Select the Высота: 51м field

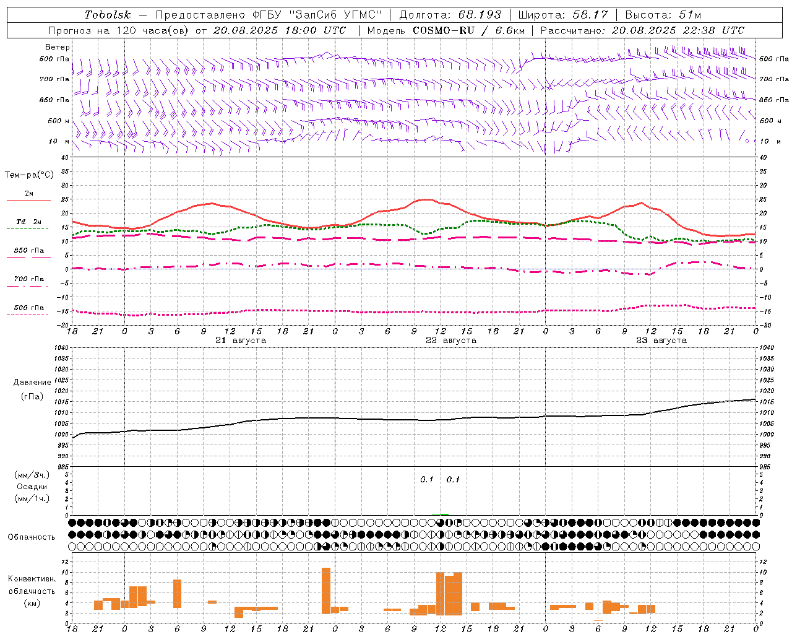tap(663, 15)
